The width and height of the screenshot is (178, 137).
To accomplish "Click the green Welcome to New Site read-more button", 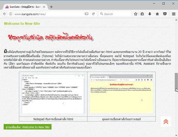I will click(27, 127).
